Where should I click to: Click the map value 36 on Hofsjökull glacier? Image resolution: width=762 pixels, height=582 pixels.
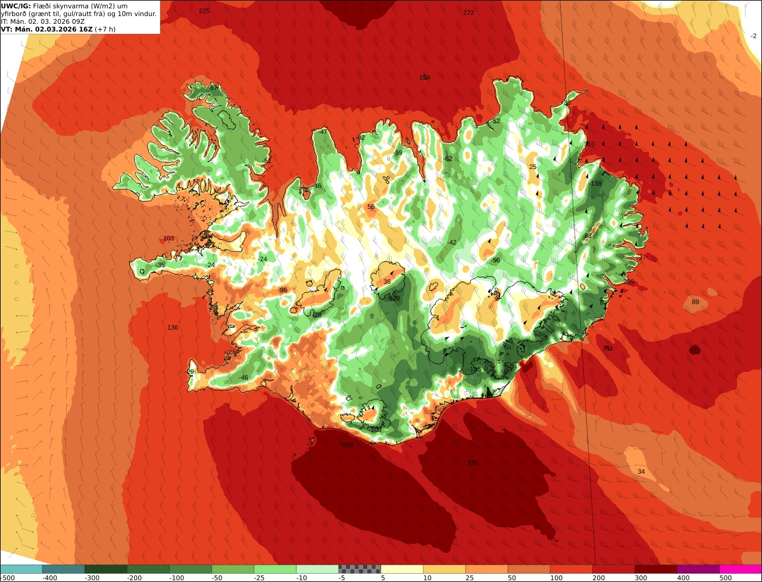tap(387, 281)
